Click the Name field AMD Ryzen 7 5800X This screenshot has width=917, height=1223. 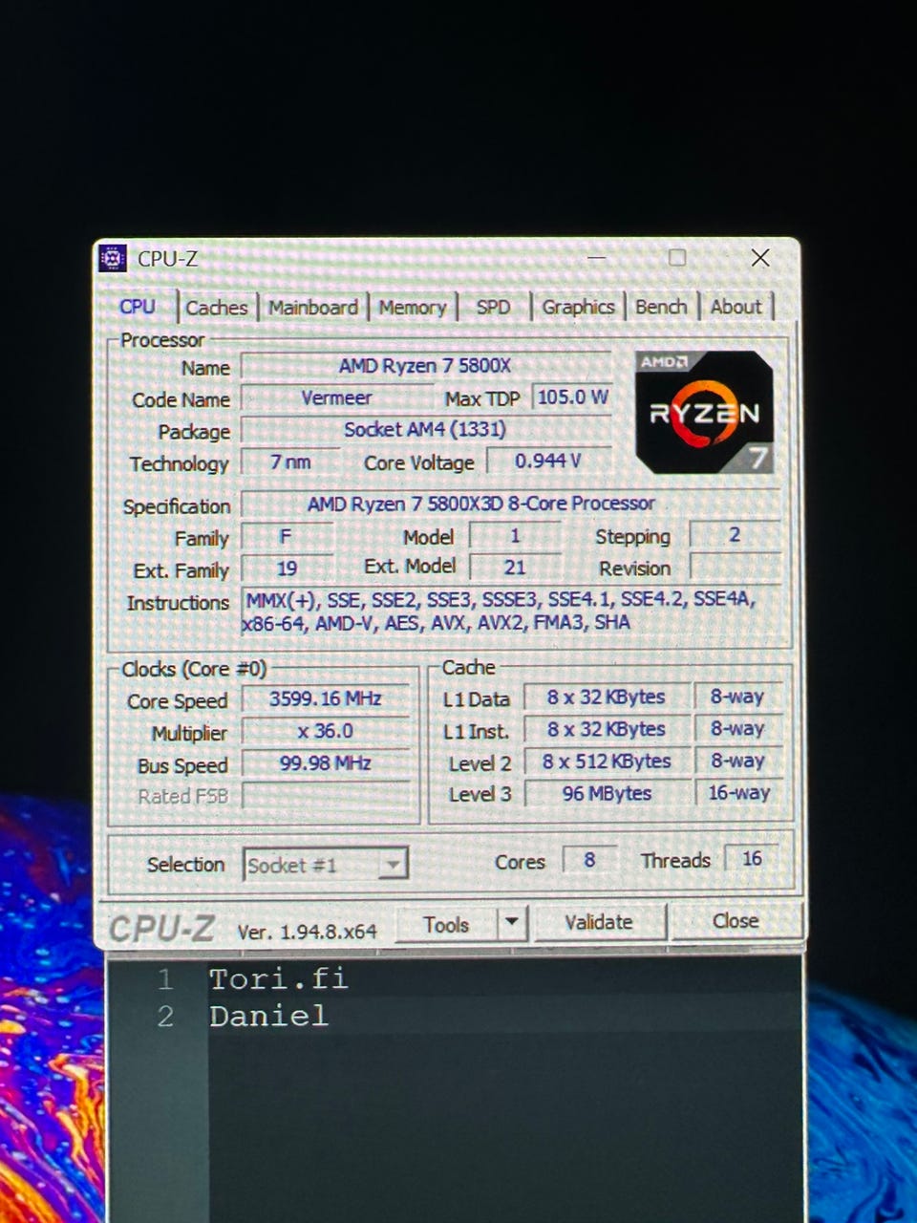(425, 366)
